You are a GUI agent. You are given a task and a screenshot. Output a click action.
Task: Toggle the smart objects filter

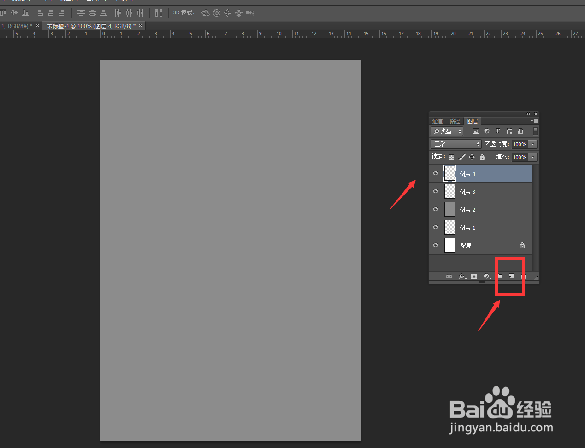click(520, 131)
